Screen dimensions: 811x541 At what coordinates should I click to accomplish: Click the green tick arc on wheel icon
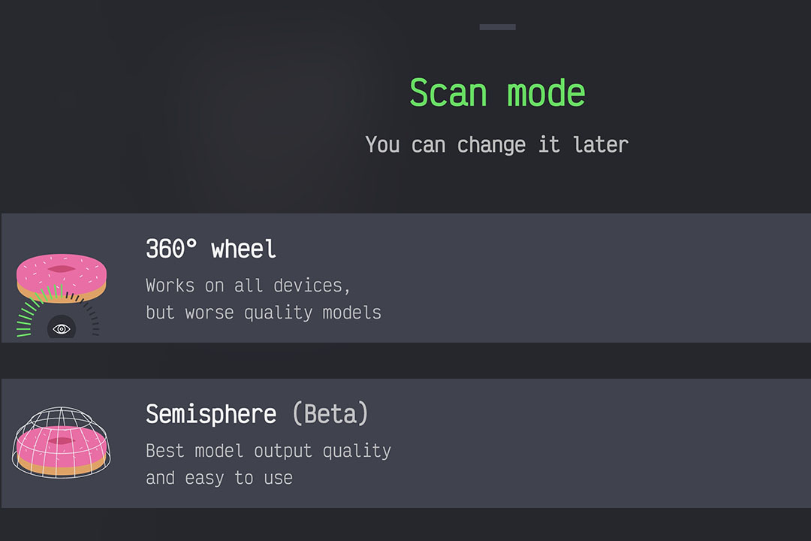[x=32, y=312]
